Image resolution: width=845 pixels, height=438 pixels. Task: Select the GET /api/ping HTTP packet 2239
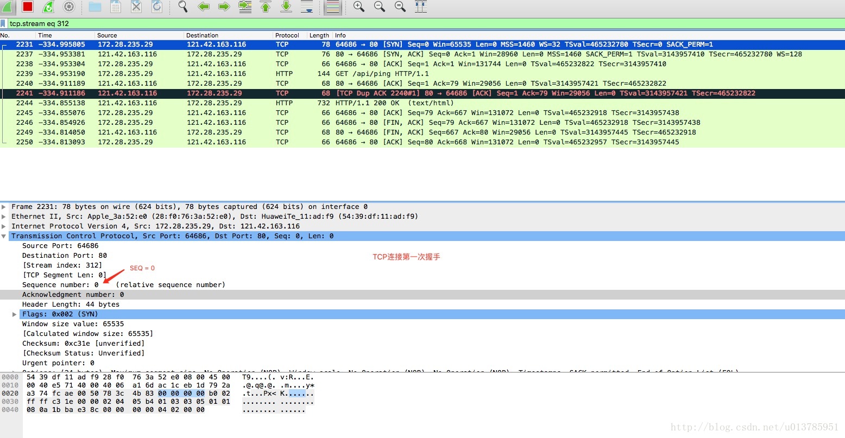[422, 74]
